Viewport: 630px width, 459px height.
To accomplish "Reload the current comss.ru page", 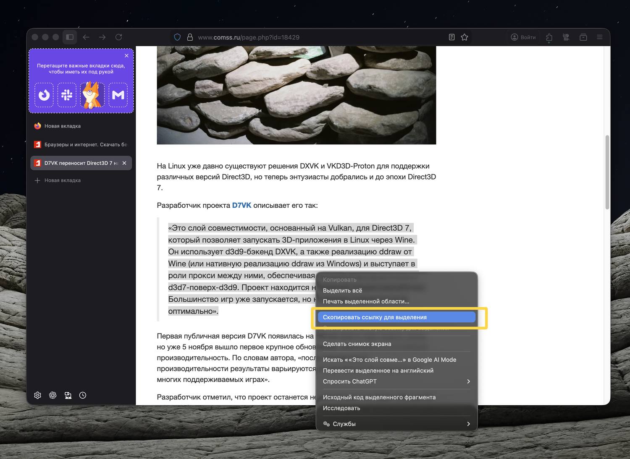I will [119, 37].
